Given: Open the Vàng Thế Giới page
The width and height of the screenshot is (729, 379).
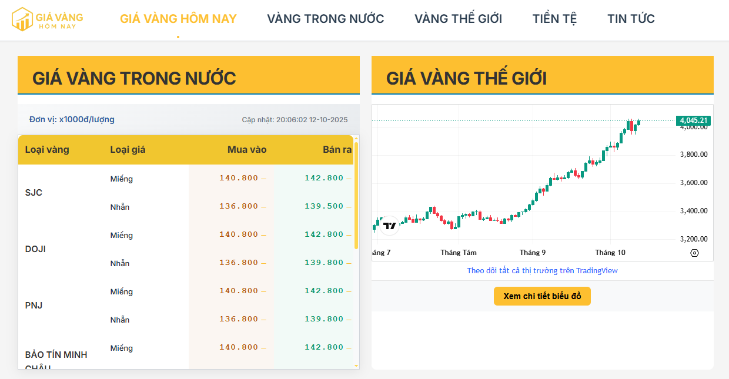Looking at the screenshot, I should tap(458, 19).
